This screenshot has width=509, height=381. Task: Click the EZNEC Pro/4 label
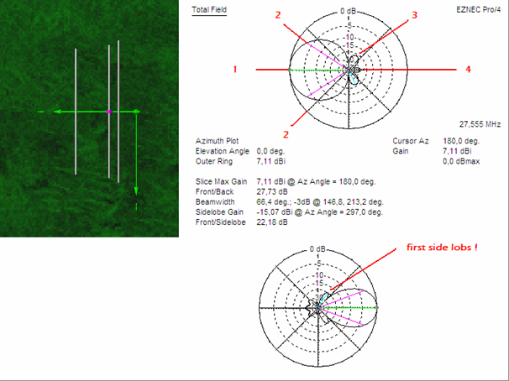coord(478,10)
